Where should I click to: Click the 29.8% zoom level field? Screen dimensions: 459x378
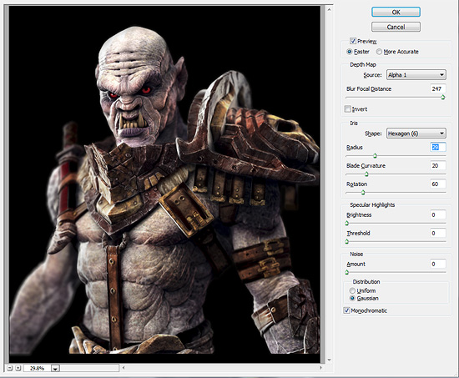(x=38, y=368)
